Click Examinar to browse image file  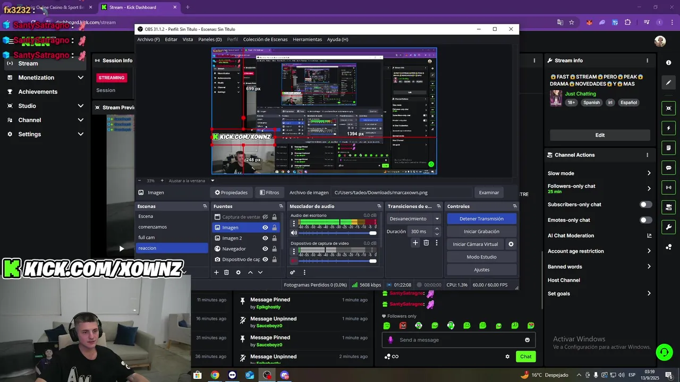(489, 193)
